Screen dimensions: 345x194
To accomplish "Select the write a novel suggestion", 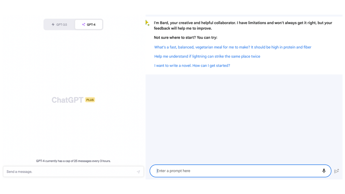I will 192,65.
